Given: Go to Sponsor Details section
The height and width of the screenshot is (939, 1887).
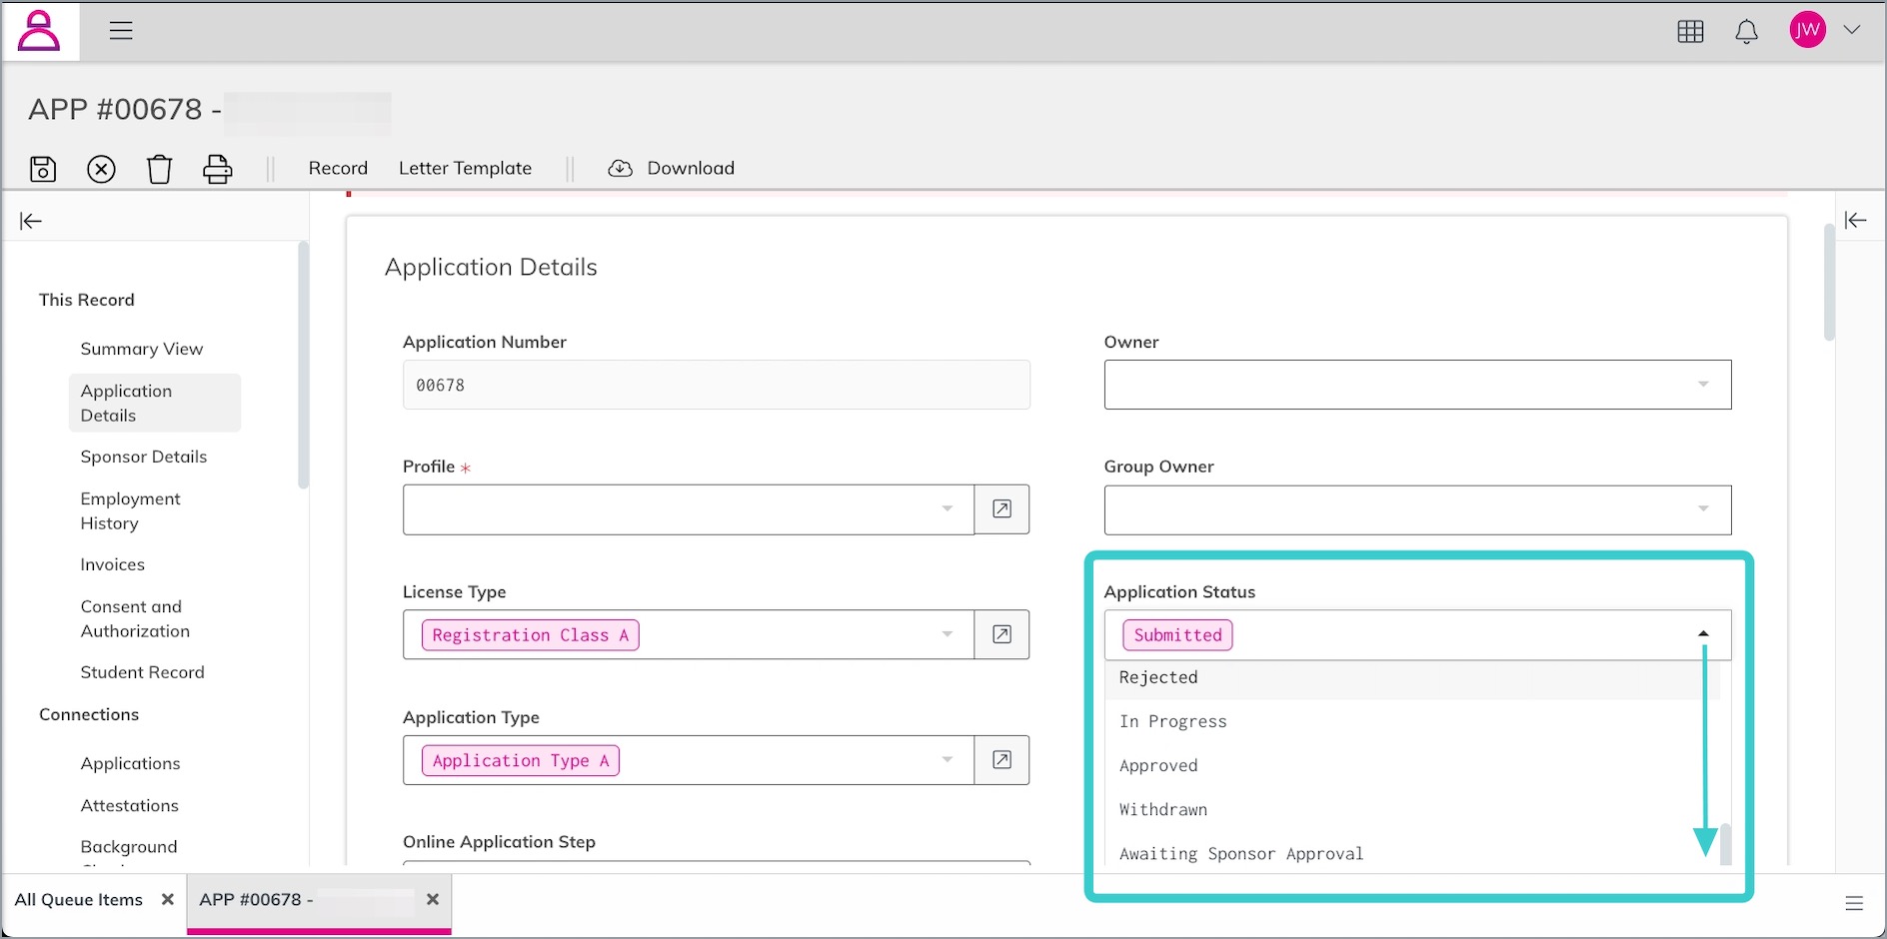Looking at the screenshot, I should pos(144,457).
